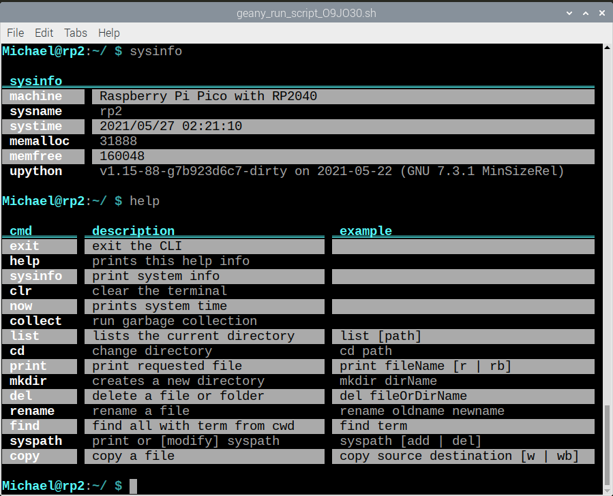The width and height of the screenshot is (613, 496).
Task: Click the 'rp2' sysname value
Action: point(110,111)
